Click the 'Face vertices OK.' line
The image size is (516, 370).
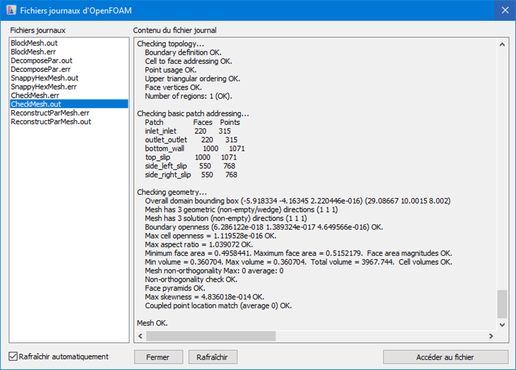coord(173,87)
